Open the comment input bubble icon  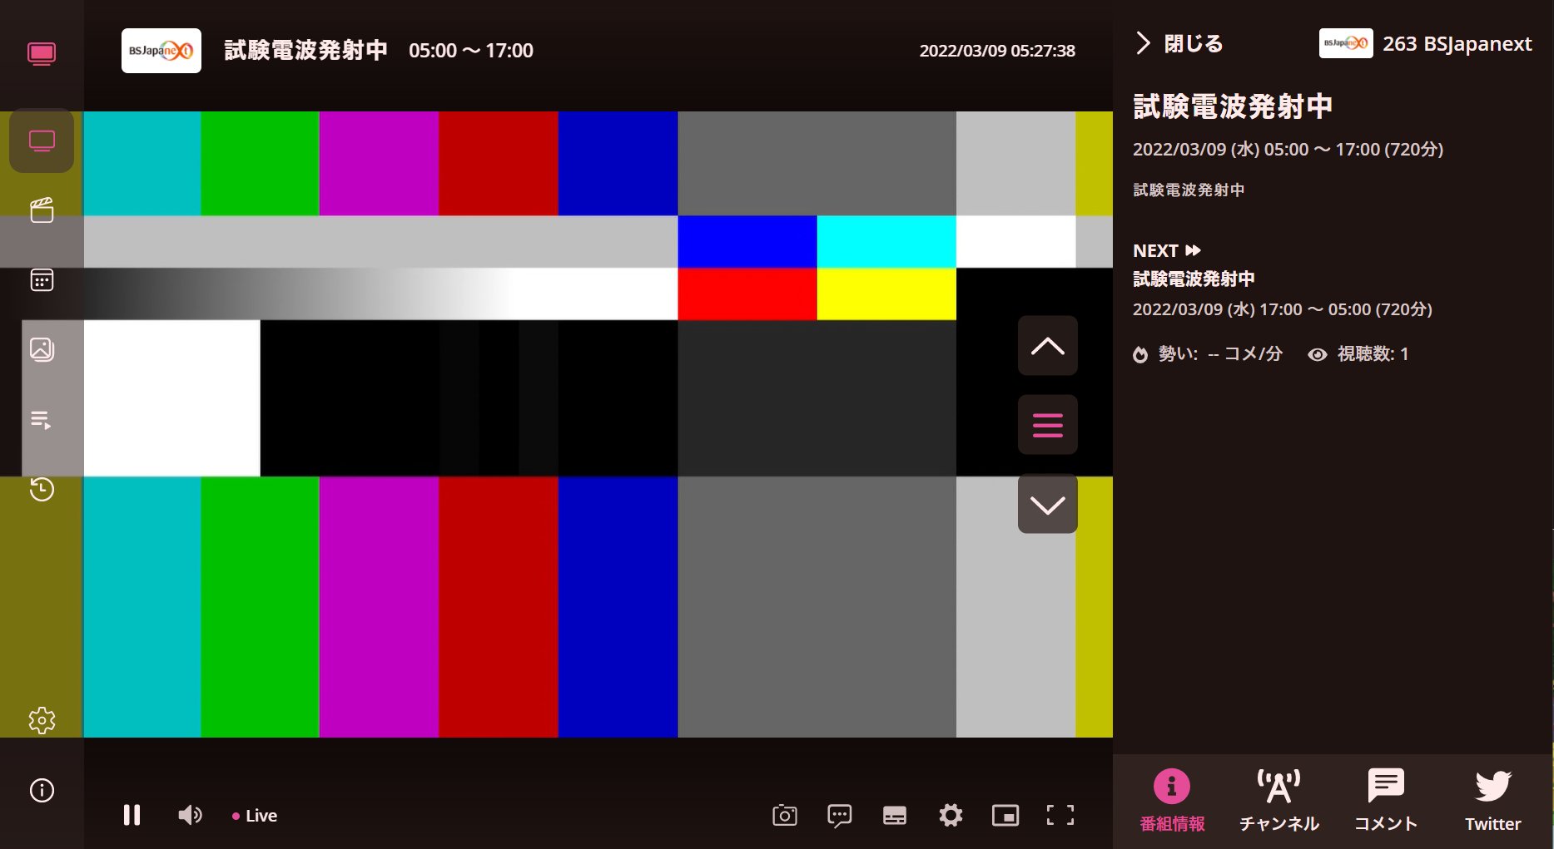[x=839, y=815]
